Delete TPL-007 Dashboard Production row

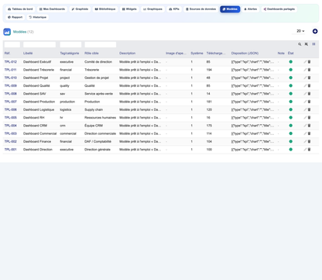[x=309, y=102]
